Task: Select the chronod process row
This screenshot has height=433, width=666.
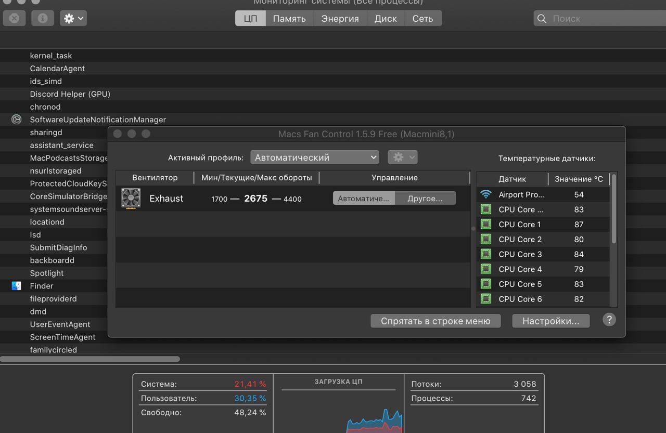Action: pos(333,107)
